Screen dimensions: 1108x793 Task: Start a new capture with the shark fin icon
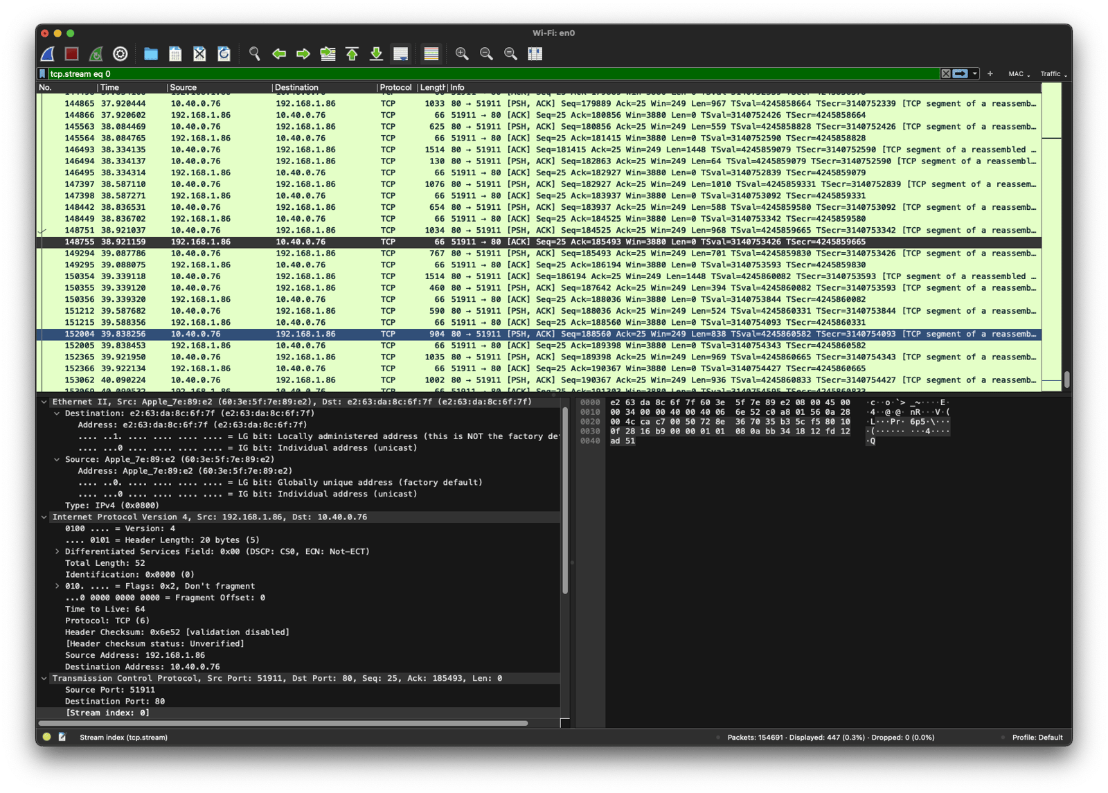coord(48,53)
